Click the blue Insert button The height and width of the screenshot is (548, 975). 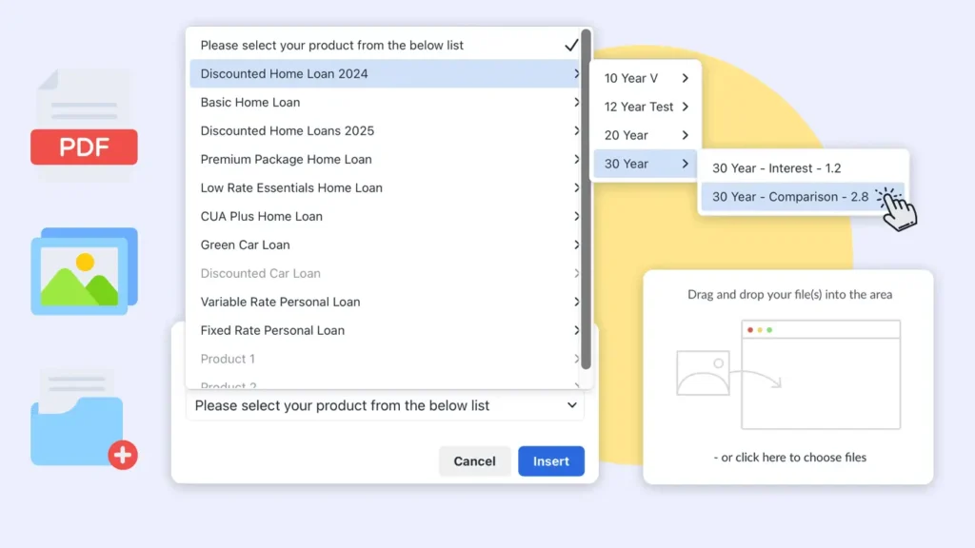(551, 461)
